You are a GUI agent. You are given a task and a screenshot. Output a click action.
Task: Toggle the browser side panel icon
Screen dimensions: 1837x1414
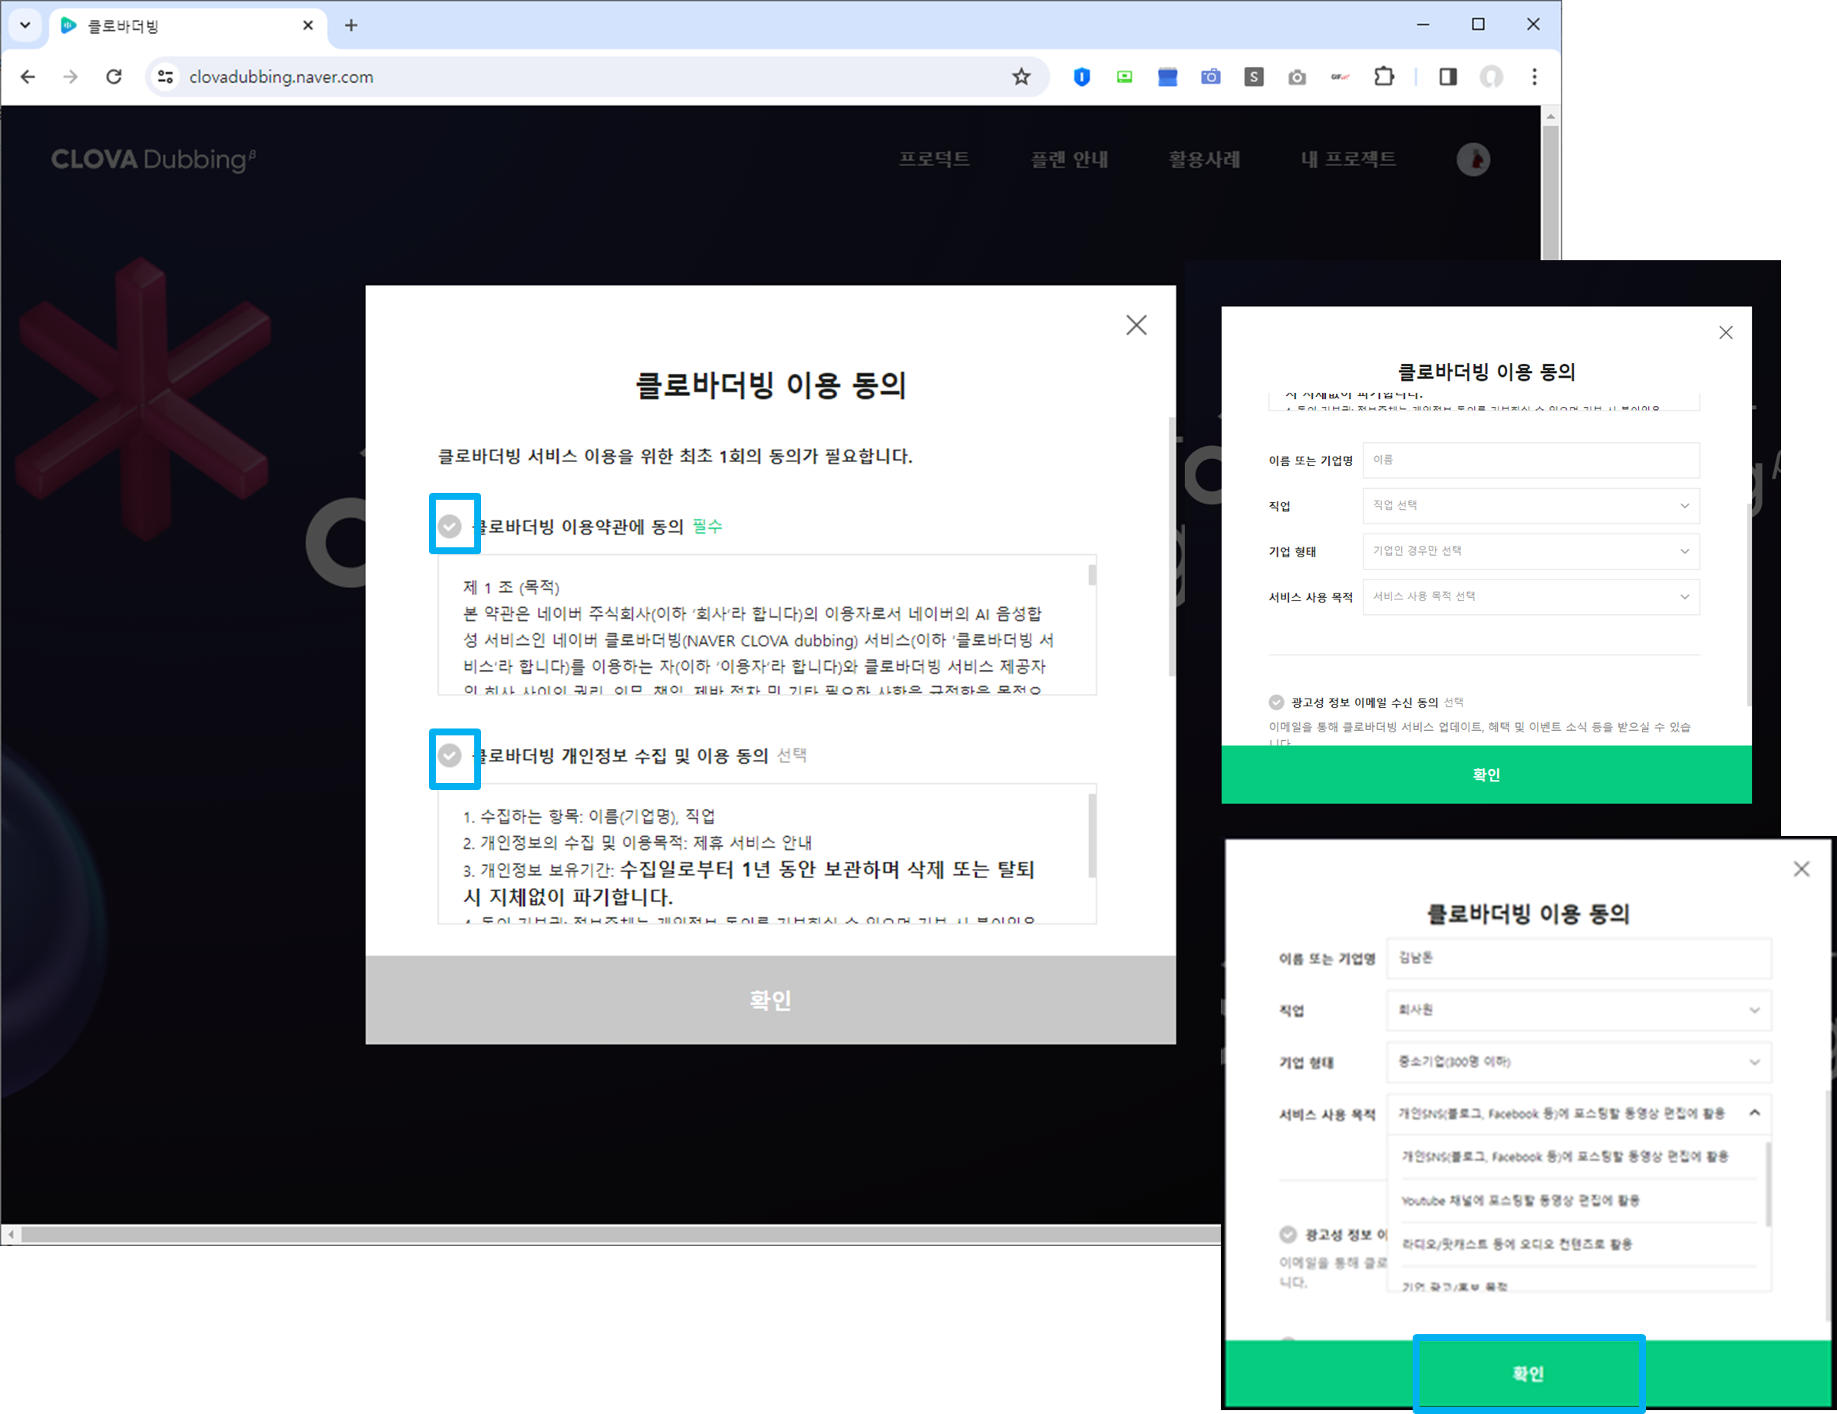tap(1447, 77)
